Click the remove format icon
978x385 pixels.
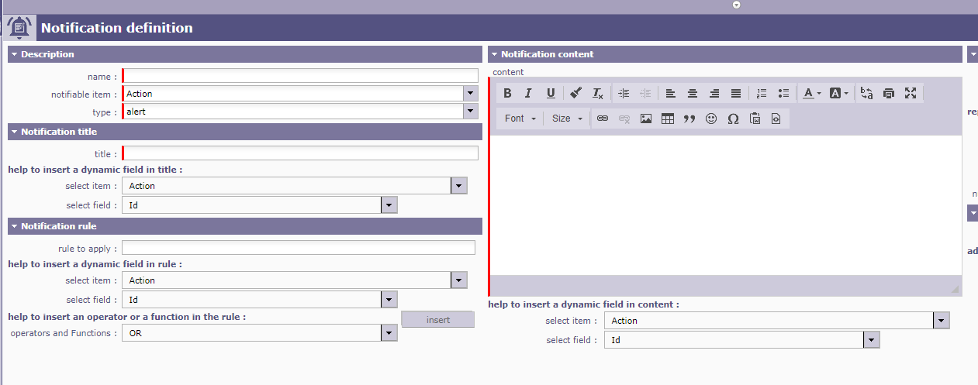click(x=597, y=93)
